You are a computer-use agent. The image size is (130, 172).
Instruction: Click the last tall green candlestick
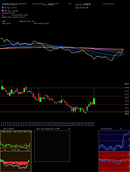pyautogui.click(x=94, y=101)
